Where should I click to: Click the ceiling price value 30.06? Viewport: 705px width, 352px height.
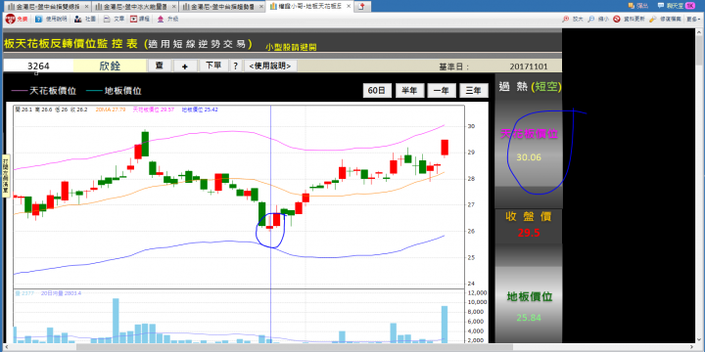(529, 157)
